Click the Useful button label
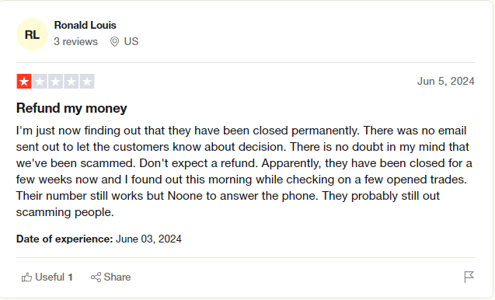 (x=50, y=277)
